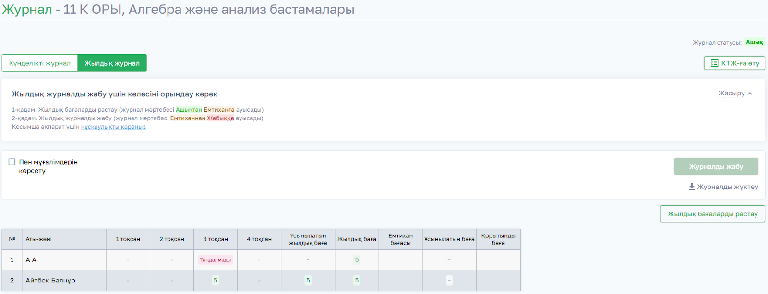Image resolution: width=768 pixels, height=294 pixels.
Task: Open КТЖ-ға өту button
Action: (734, 63)
